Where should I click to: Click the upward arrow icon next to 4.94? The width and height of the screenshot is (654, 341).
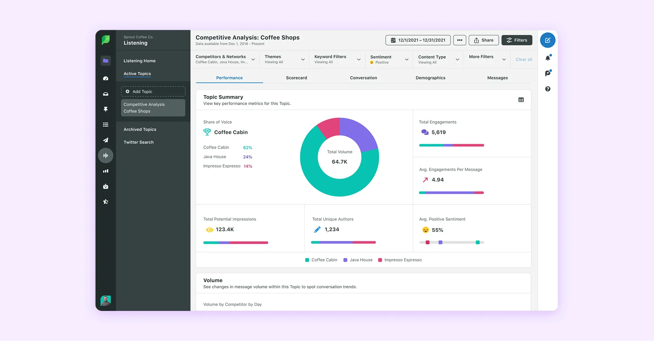425,180
